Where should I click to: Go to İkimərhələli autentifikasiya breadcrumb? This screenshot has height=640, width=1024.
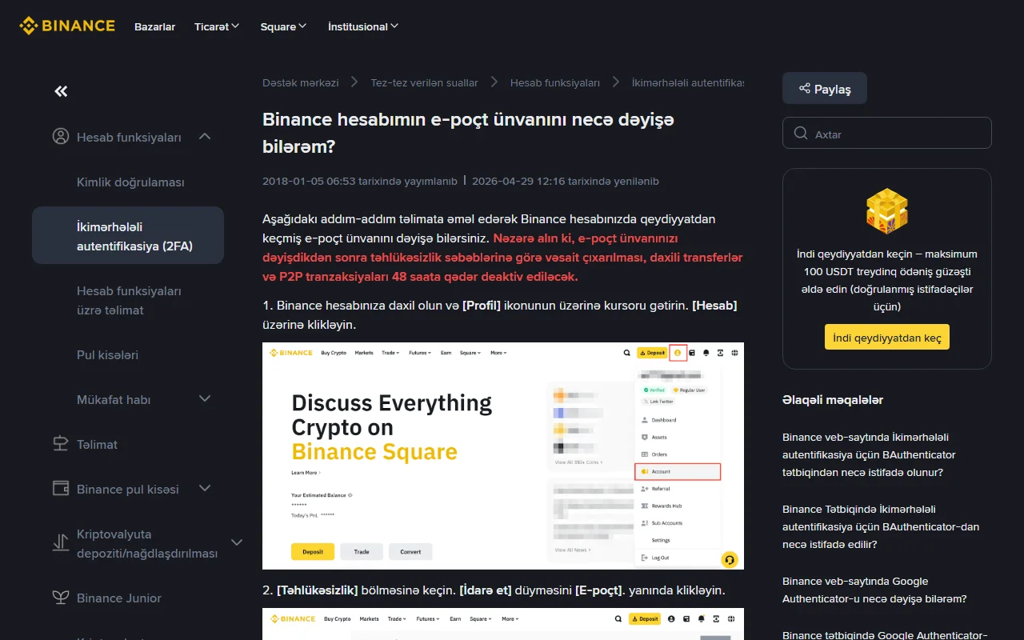688,82
